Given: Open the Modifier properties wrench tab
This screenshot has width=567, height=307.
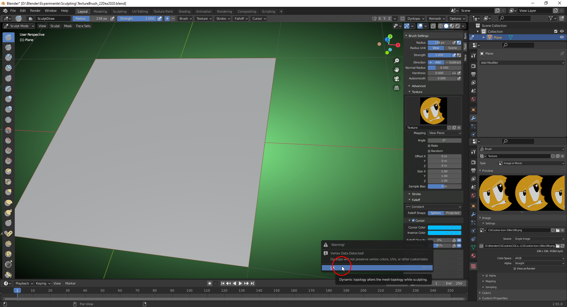Looking at the screenshot, I should tap(473, 118).
